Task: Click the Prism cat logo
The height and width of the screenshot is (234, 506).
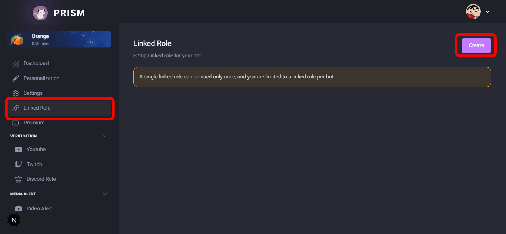Action: pos(40,13)
